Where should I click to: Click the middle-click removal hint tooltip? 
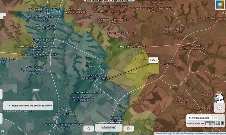click(x=28, y=106)
